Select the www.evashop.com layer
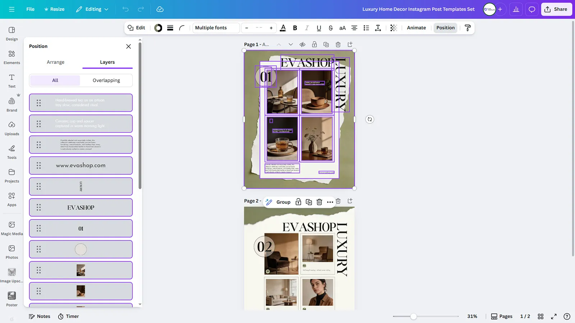Viewport: 575px width, 323px height. click(81, 165)
